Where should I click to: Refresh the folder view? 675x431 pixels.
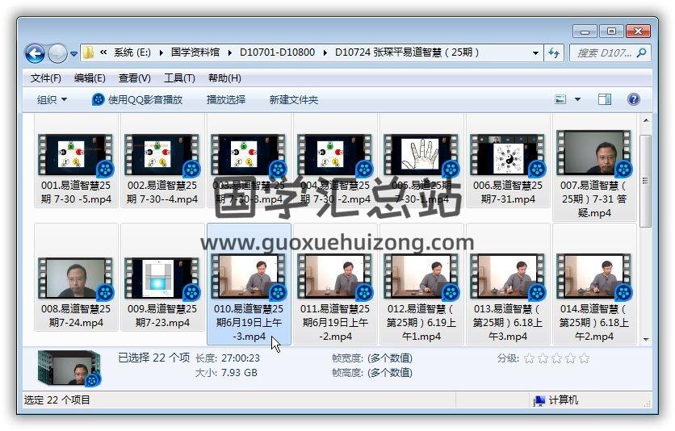pos(554,53)
